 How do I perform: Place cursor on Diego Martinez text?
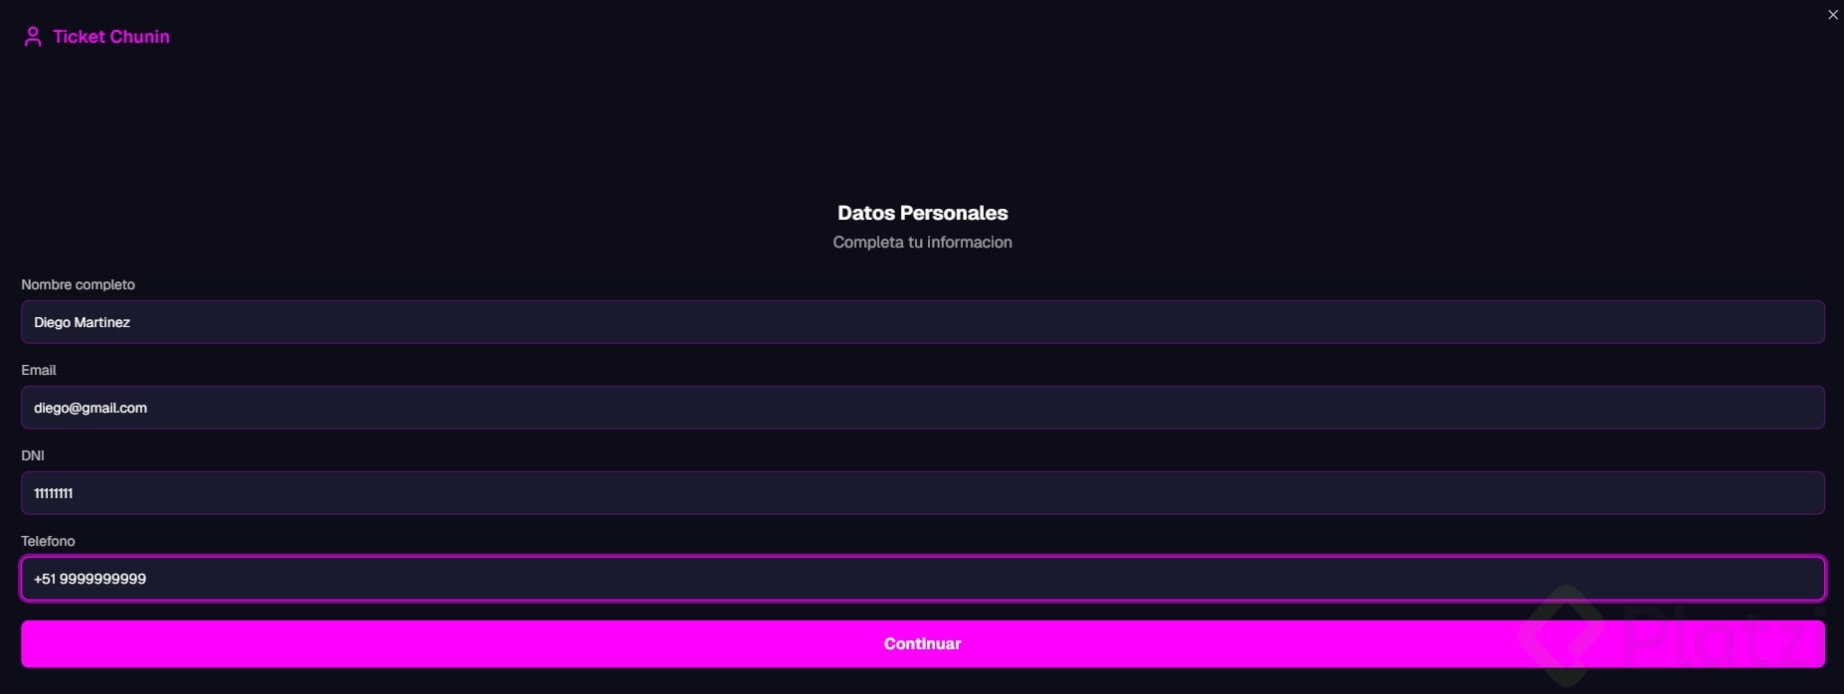point(82,322)
